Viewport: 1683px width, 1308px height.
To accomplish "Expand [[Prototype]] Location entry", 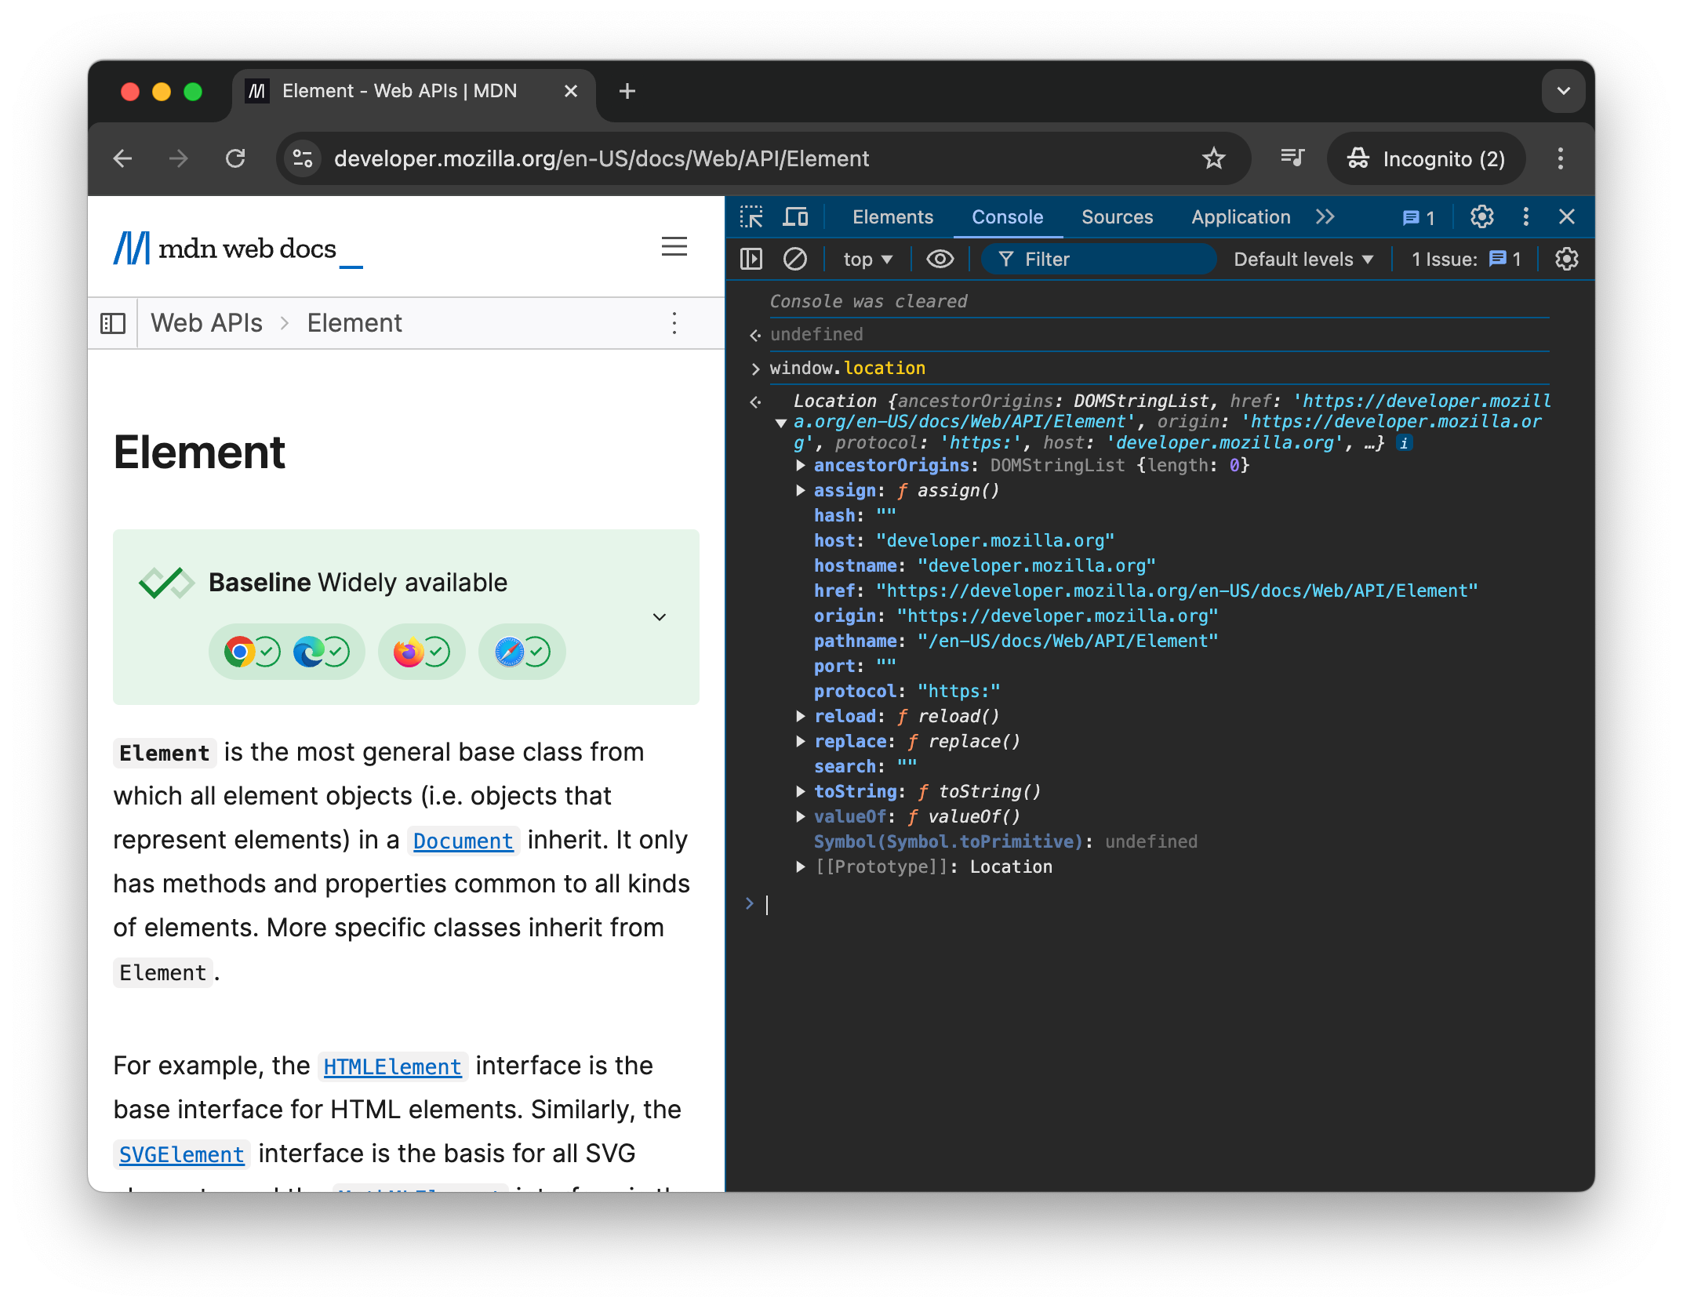I will 800,867.
